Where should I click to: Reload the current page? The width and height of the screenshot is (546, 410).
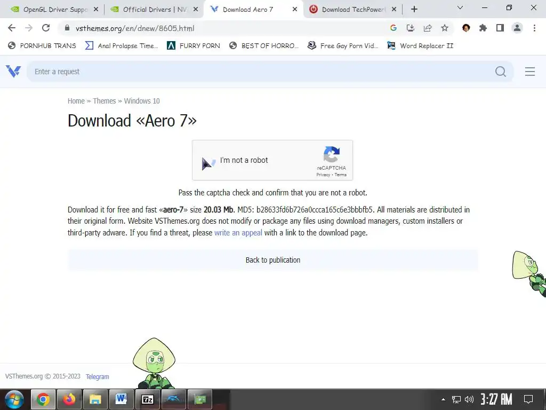click(46, 28)
